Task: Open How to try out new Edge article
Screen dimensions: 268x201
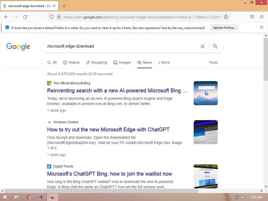Action: point(108,130)
